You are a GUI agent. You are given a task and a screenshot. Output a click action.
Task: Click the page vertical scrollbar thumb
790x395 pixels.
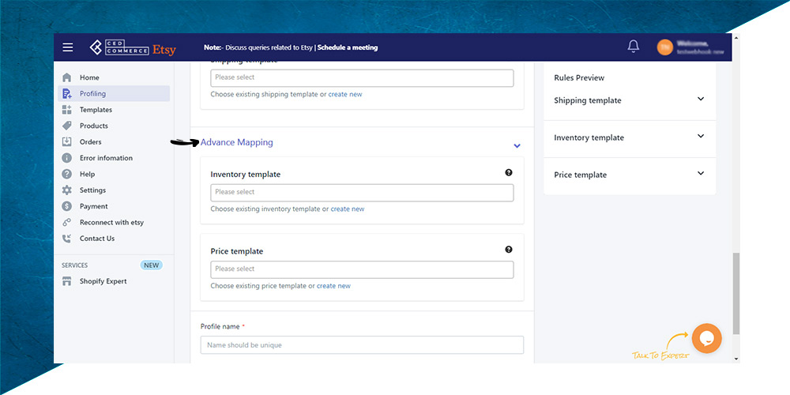point(736,293)
